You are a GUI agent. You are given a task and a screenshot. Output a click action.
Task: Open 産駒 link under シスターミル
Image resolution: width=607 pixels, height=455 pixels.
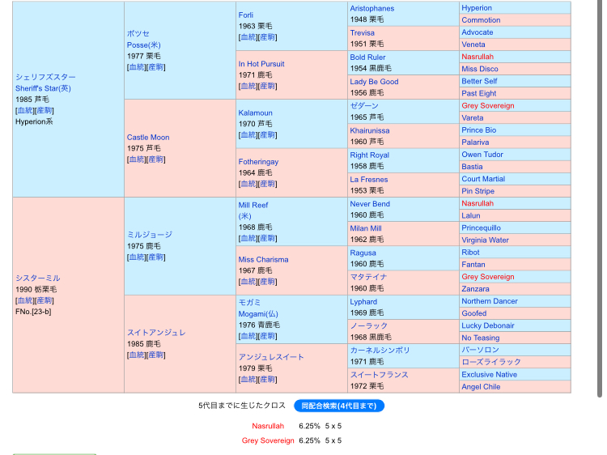click(x=45, y=300)
